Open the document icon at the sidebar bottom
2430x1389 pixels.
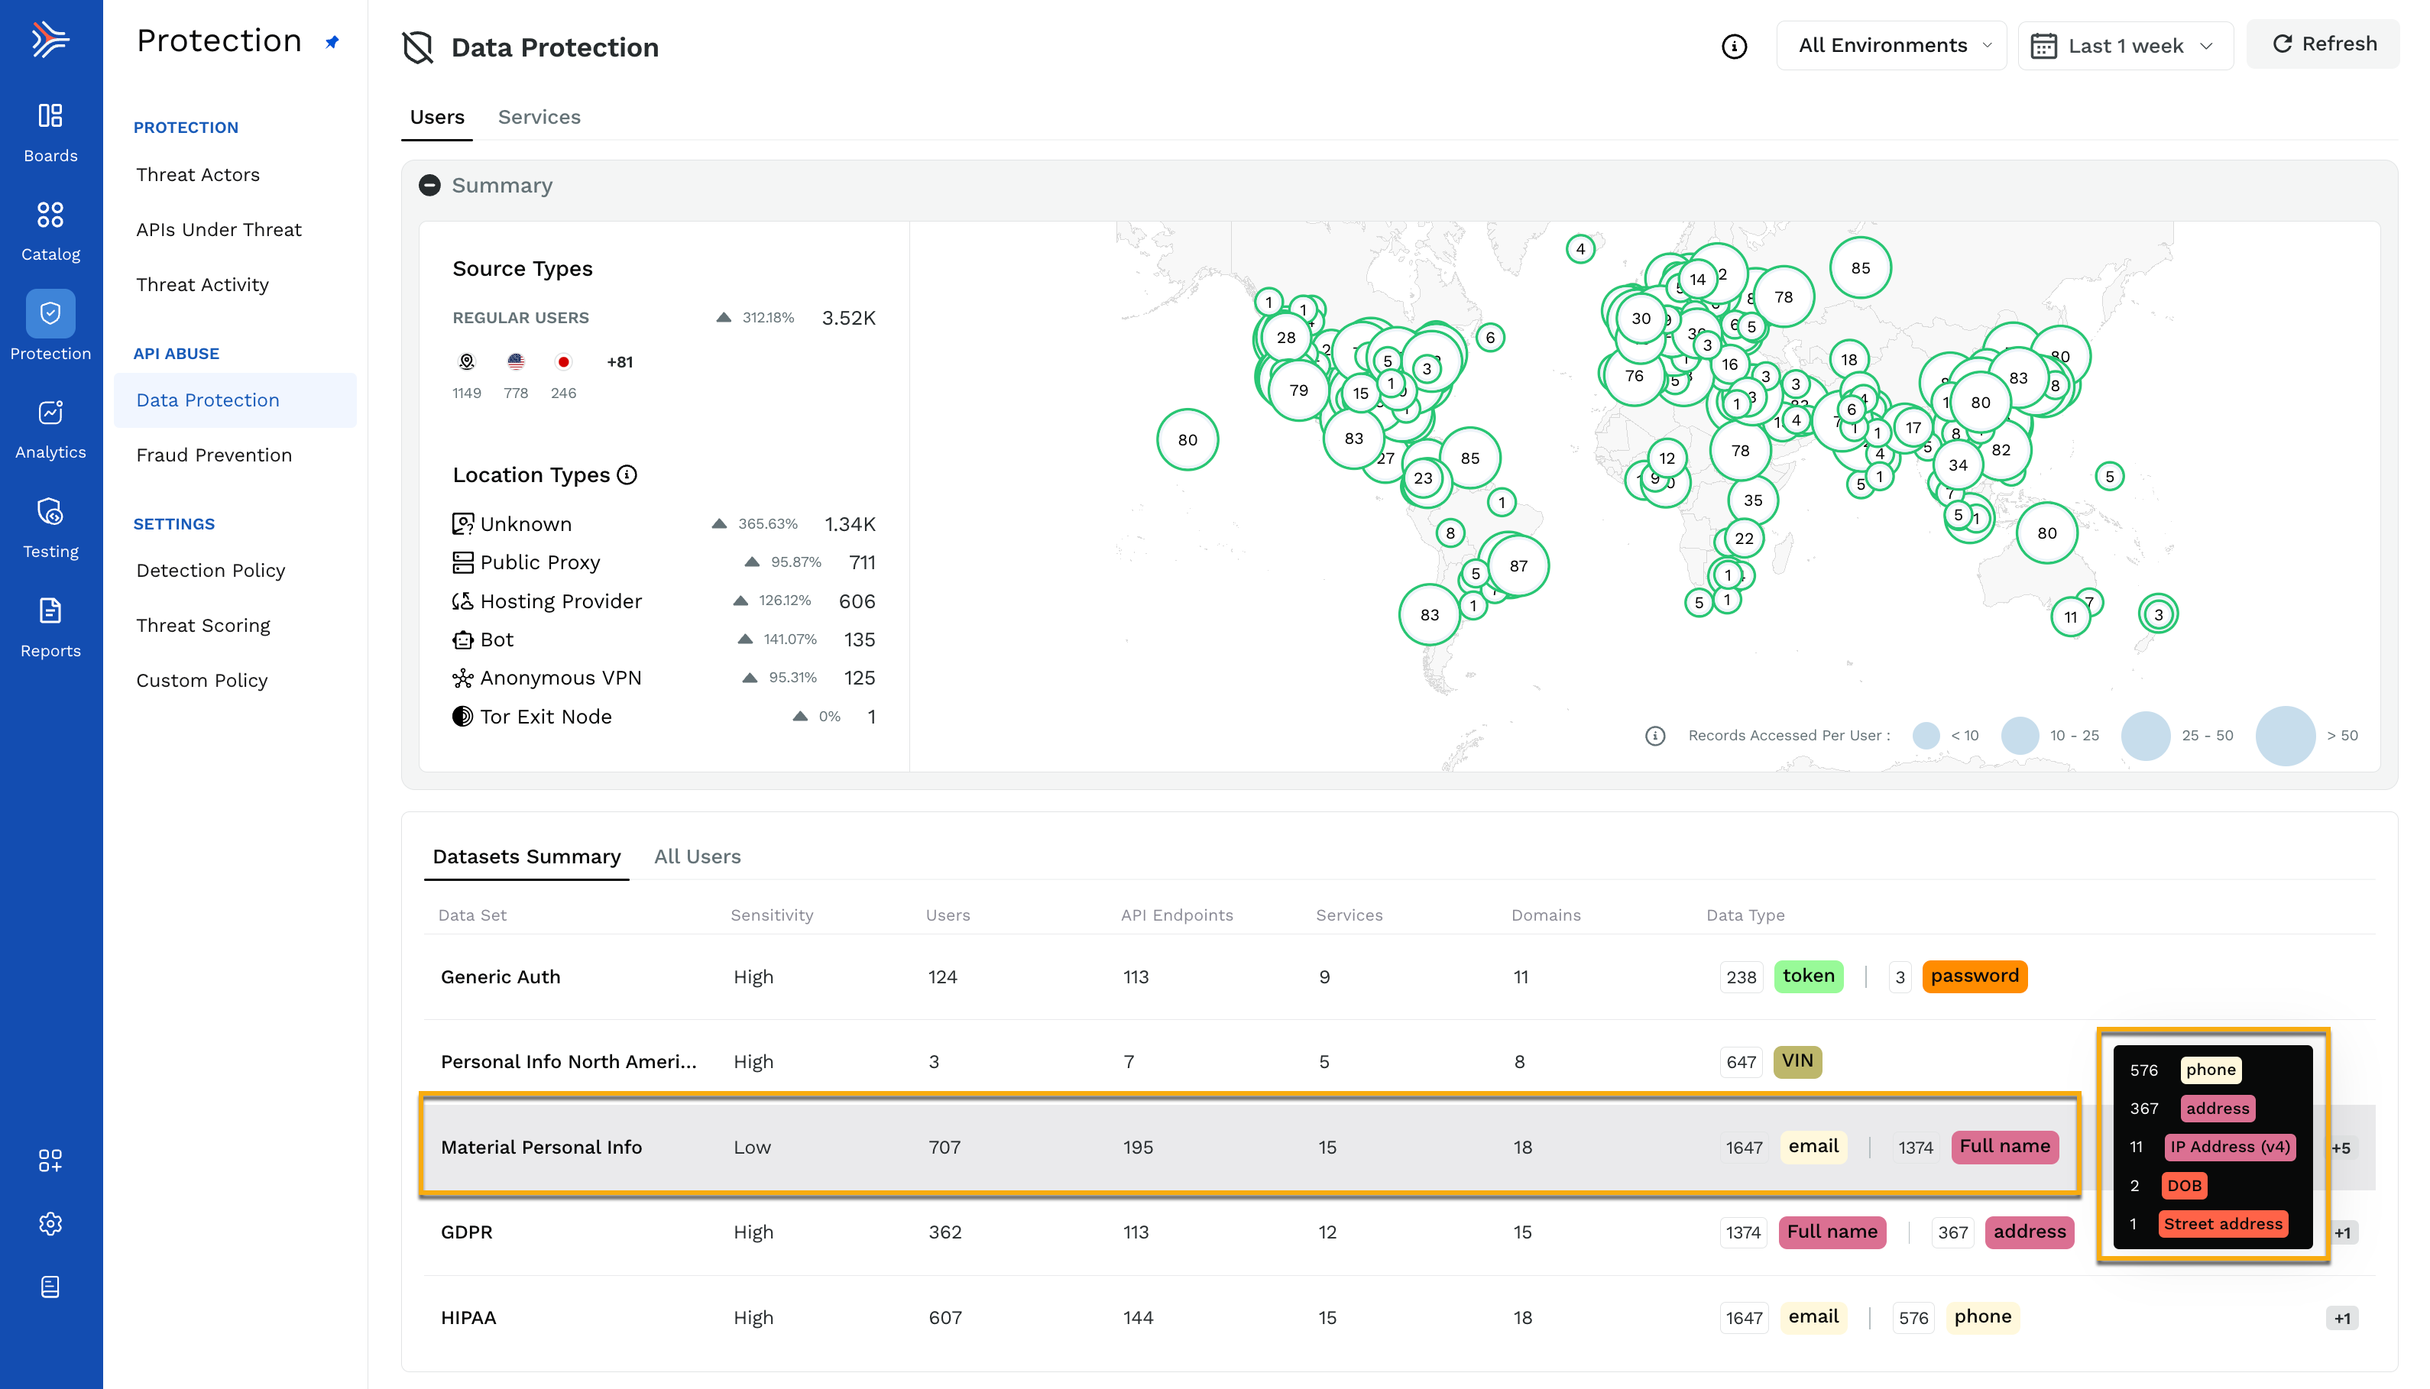click(x=50, y=1287)
